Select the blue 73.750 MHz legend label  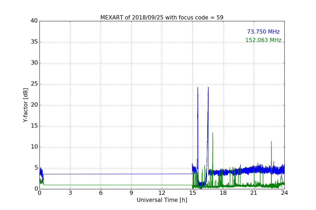[x=263, y=32]
